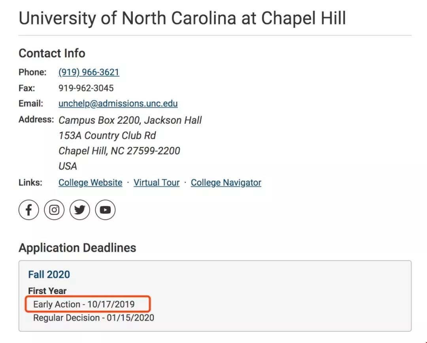Click the phone number (919) 966-3621
Image resolution: width=427 pixels, height=343 pixels.
(89, 72)
